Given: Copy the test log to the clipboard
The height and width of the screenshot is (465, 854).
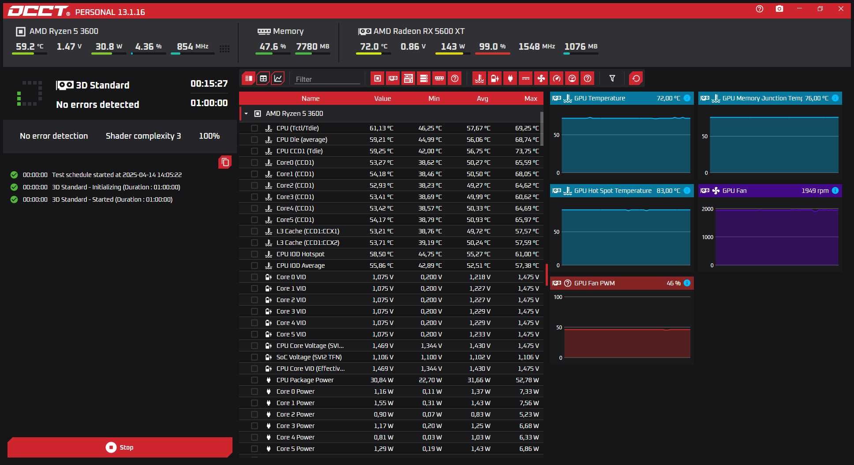Looking at the screenshot, I should click(225, 162).
